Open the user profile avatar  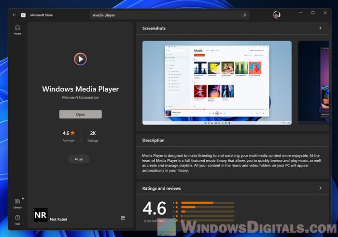pyautogui.click(x=277, y=15)
